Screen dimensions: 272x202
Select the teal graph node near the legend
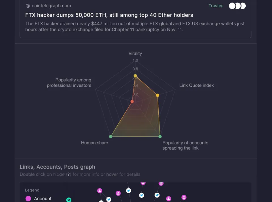click(x=69, y=200)
